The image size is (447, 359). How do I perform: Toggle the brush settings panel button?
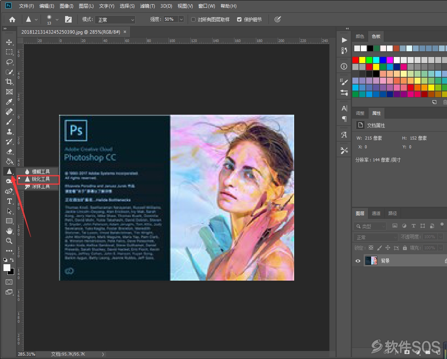[69, 19]
